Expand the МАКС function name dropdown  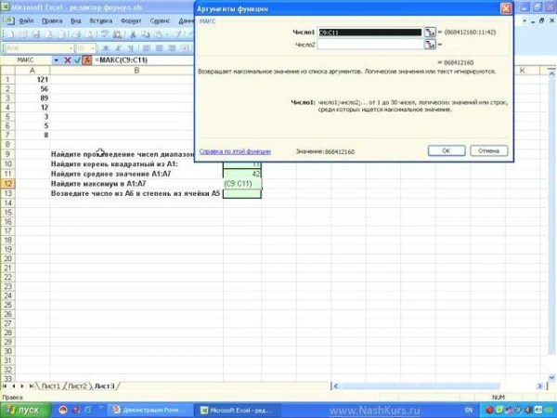[57, 60]
